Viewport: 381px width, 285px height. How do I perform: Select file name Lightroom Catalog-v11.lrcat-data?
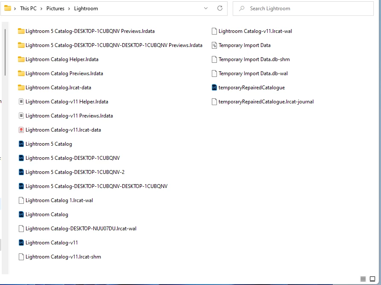[63, 130]
